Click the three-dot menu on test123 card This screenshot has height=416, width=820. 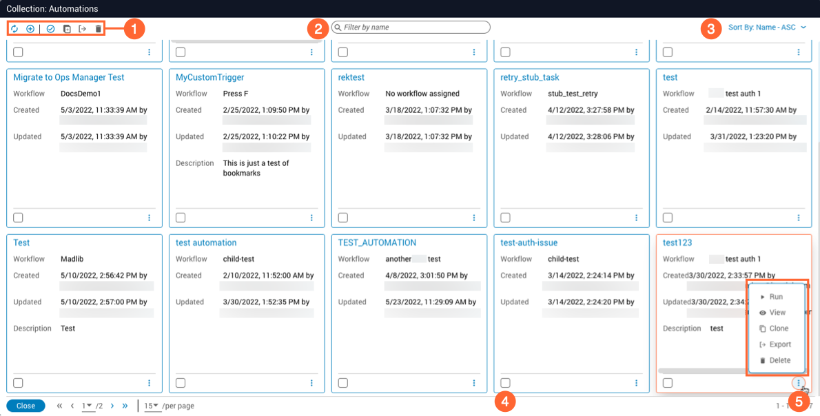click(x=799, y=383)
